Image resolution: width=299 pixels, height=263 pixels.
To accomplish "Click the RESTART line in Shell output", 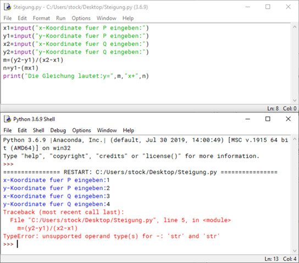I will click(140, 172).
